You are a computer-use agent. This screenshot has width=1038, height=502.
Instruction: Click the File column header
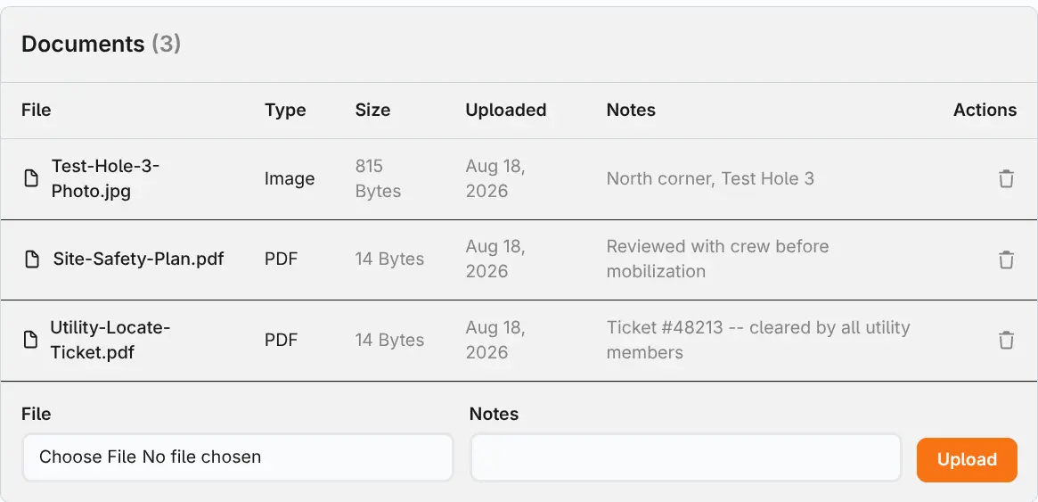(x=36, y=110)
